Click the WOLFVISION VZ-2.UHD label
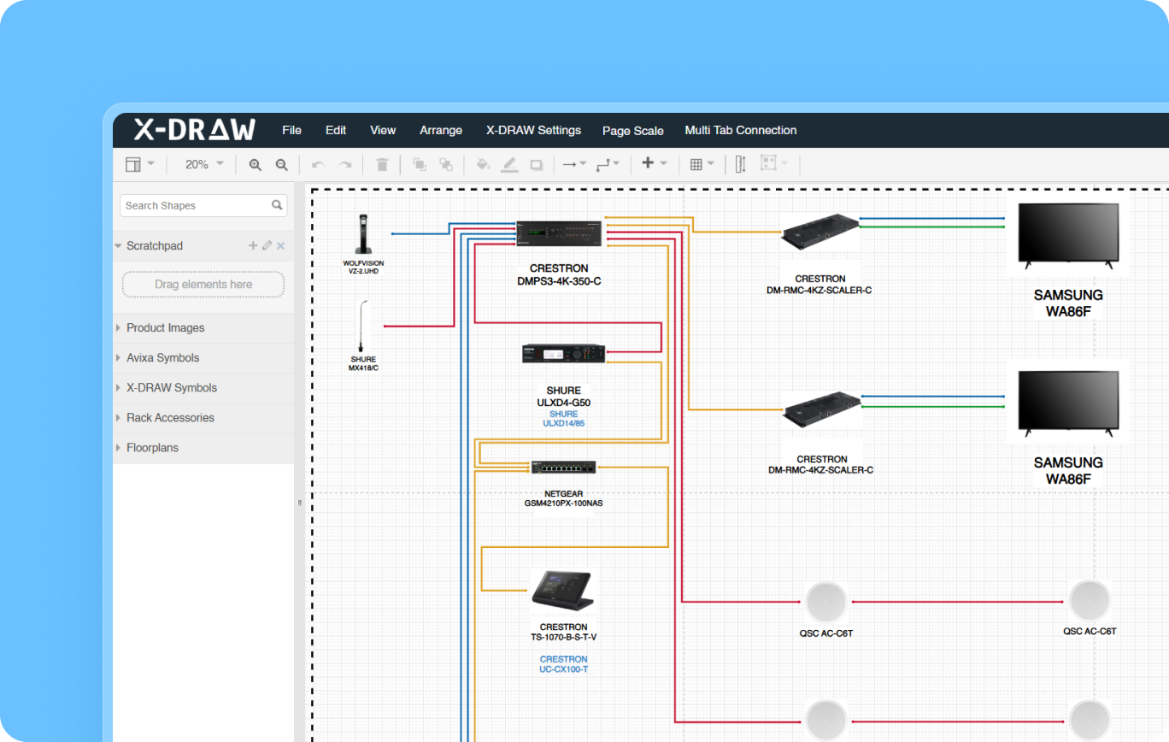1169x742 pixels. coord(364,268)
